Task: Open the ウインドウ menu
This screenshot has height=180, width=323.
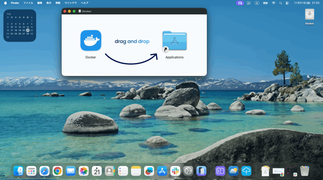Action: click(x=70, y=3)
